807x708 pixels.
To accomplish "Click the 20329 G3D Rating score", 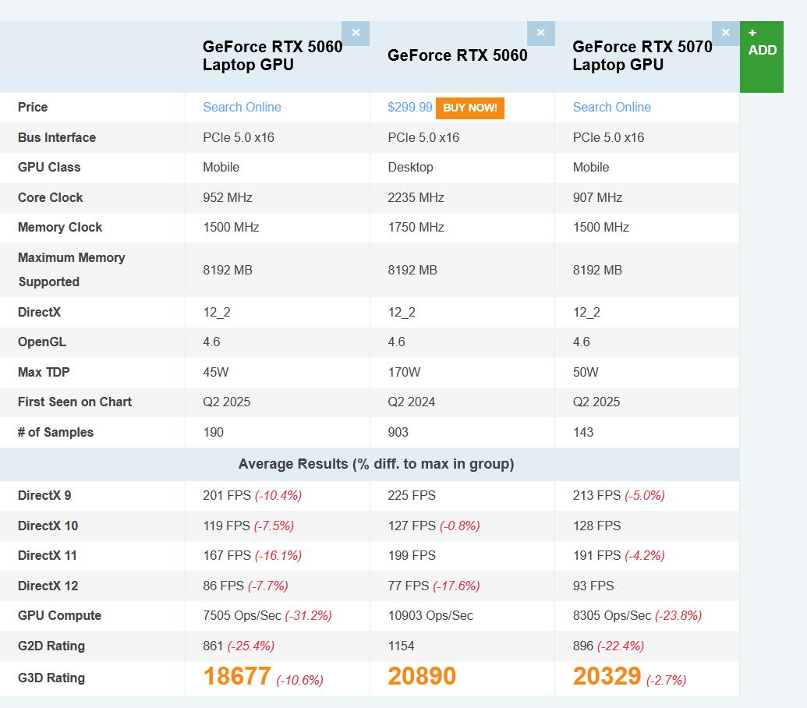I will (x=607, y=677).
